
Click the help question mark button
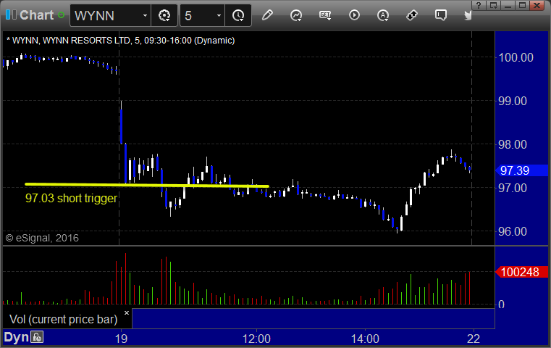tap(479, 5)
